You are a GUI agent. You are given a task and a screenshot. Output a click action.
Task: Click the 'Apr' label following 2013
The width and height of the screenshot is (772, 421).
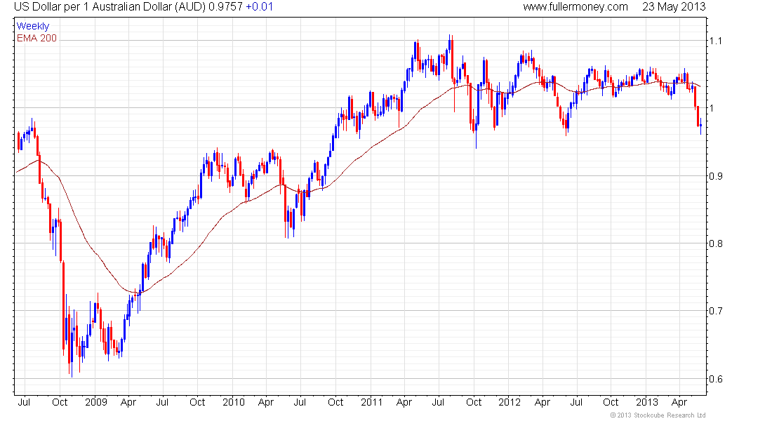click(x=679, y=402)
